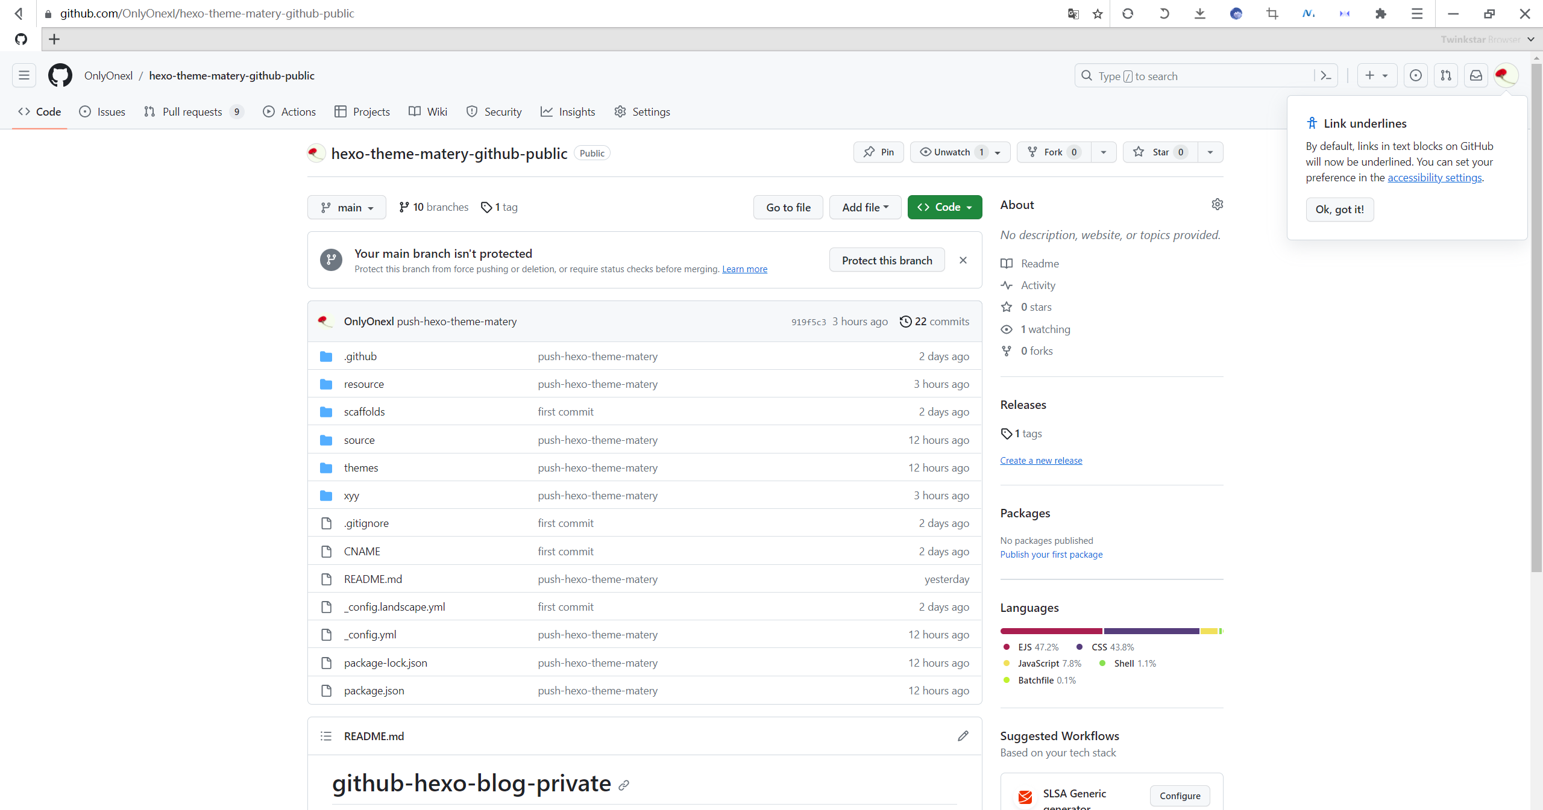Switch to the Projects tab
The width and height of the screenshot is (1543, 810).
tap(362, 111)
